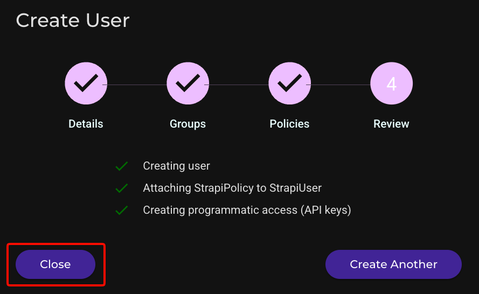Select the Details step label

(x=86, y=124)
